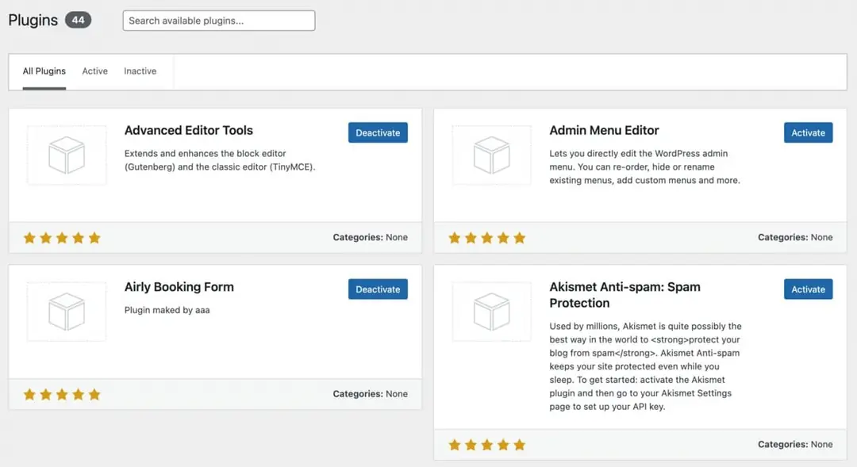Click the Admin Menu Editor plugin cube icon
857x467 pixels.
(491, 155)
